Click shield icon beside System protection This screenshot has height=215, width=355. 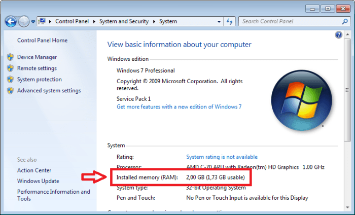pyautogui.click(x=10, y=79)
